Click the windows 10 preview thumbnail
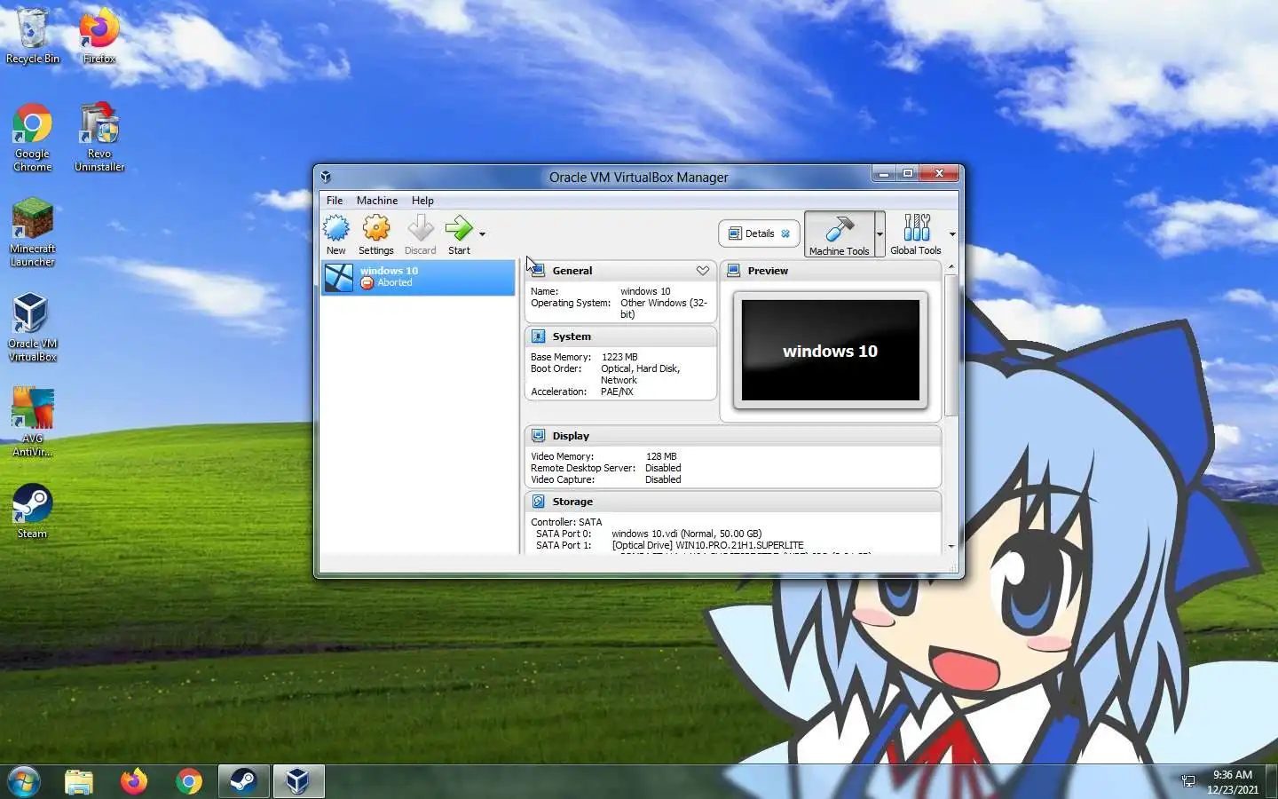1278x799 pixels. (830, 351)
